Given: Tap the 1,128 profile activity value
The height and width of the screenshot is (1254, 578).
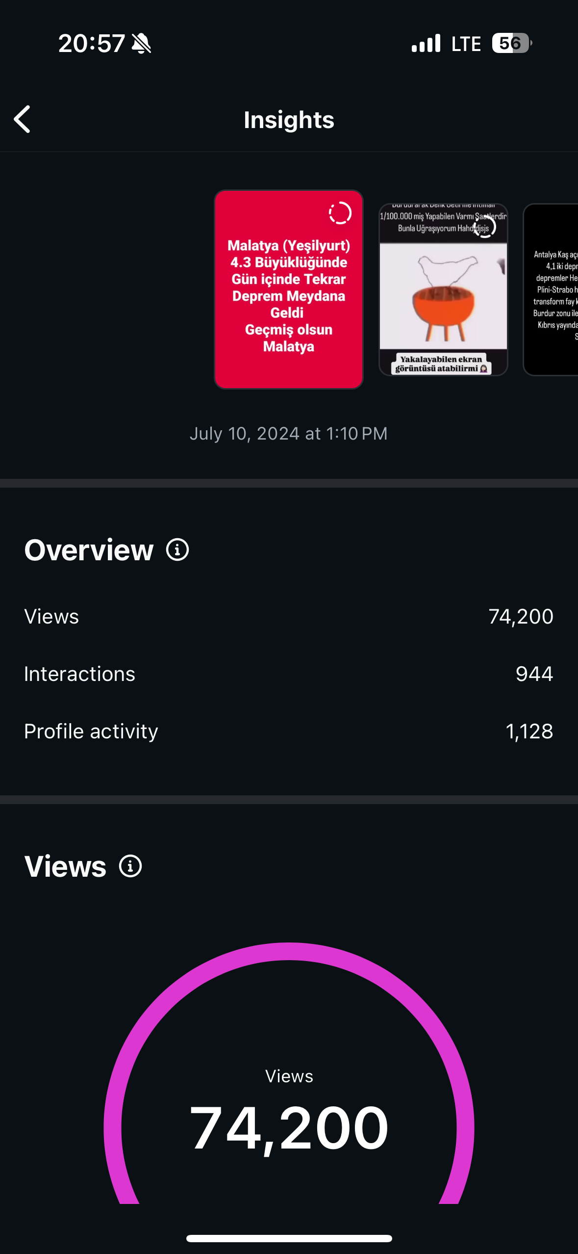Looking at the screenshot, I should tap(529, 731).
